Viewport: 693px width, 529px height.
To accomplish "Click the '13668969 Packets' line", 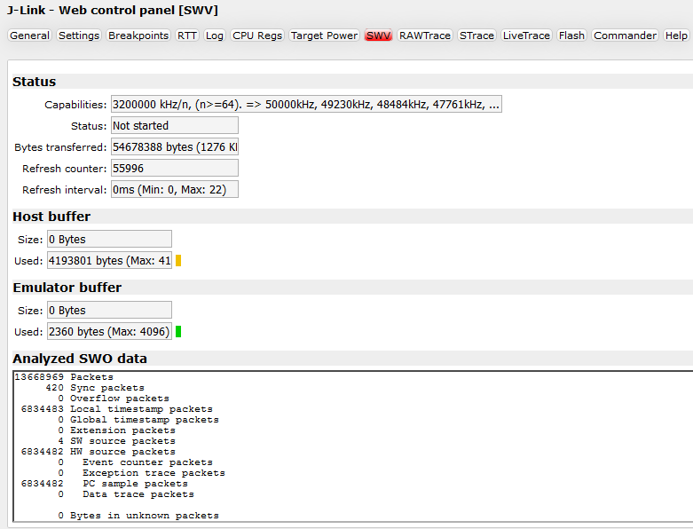I will [x=64, y=377].
